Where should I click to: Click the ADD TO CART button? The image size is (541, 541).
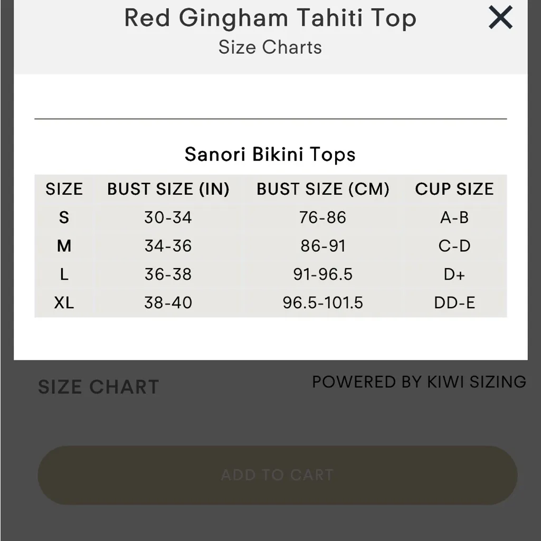[277, 474]
